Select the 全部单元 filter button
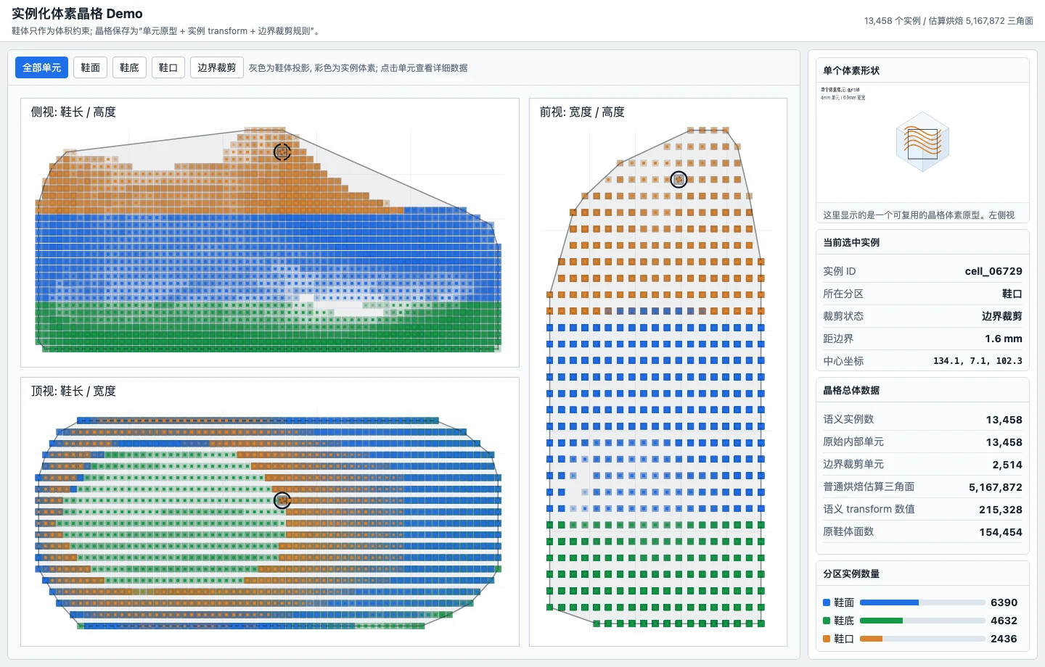1045x667 pixels. tap(41, 67)
